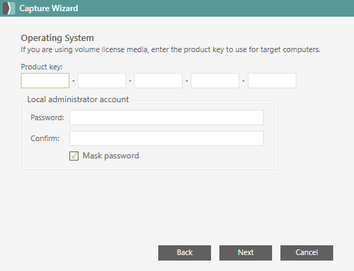Click the Capture Wizard logo icon

9,8
